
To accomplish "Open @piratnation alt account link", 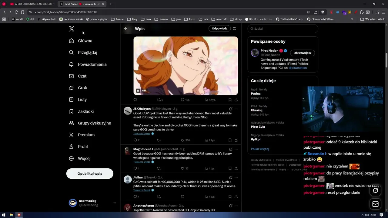I will coord(298,68).
